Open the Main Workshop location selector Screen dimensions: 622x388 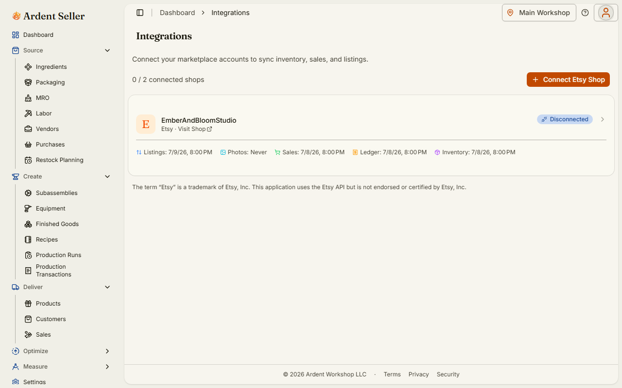(539, 13)
